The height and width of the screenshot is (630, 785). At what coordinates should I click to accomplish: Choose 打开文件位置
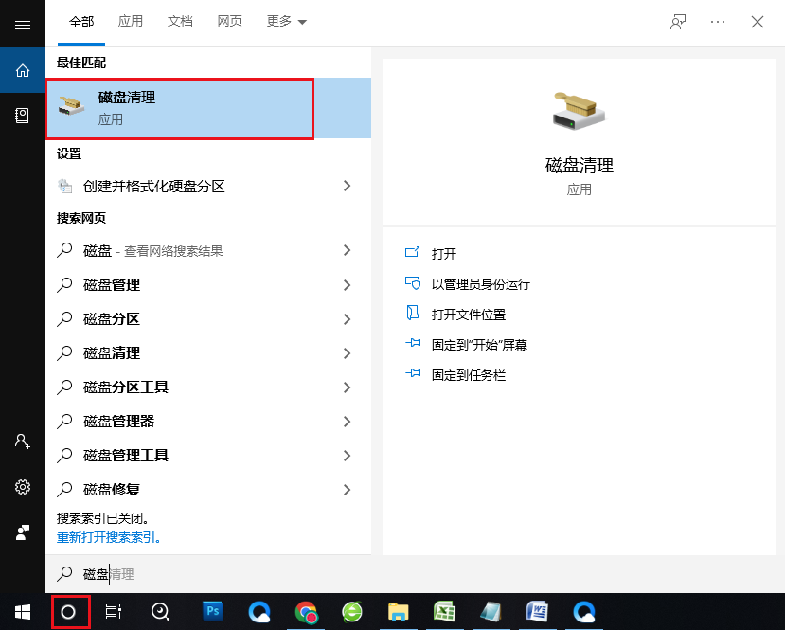click(x=469, y=315)
